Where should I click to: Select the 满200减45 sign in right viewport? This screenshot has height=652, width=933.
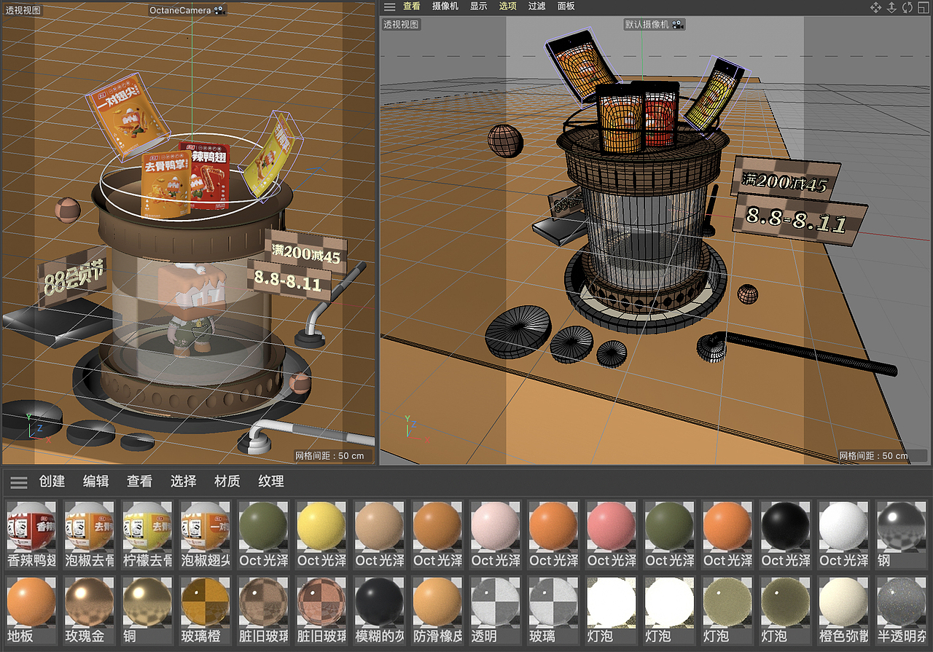[786, 177]
